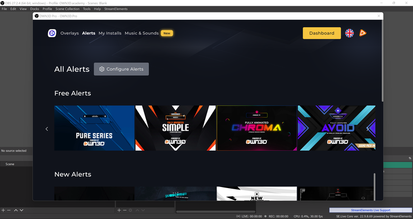
Task: Click the OWN3D Pro logo icon
Action: pyautogui.click(x=52, y=33)
